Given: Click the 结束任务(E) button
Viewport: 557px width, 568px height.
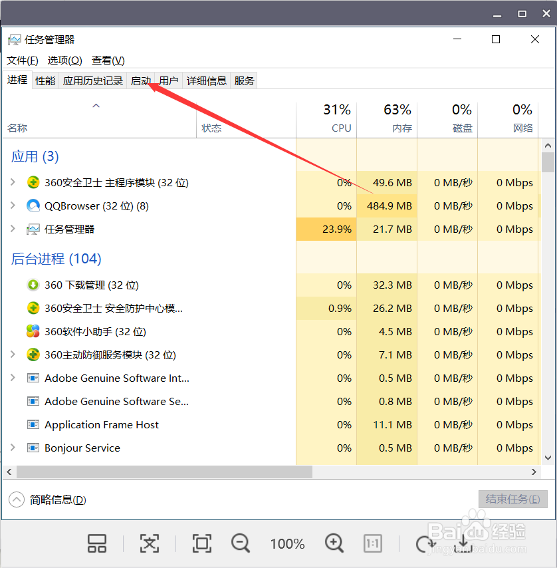Looking at the screenshot, I should (x=513, y=499).
